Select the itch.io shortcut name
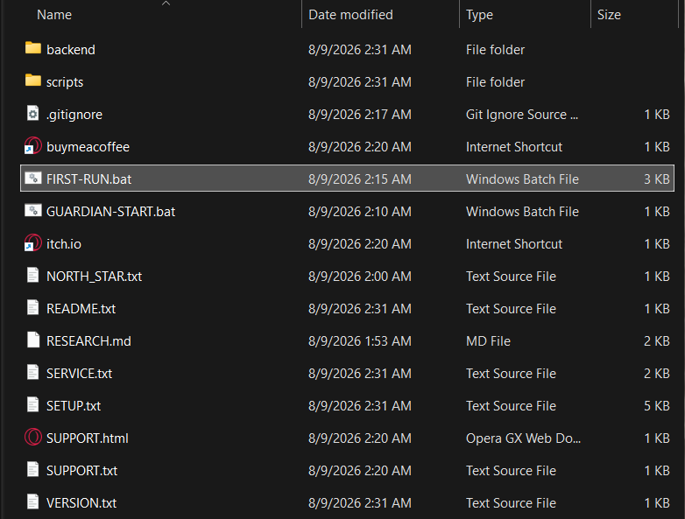The height and width of the screenshot is (519, 685). coord(64,244)
